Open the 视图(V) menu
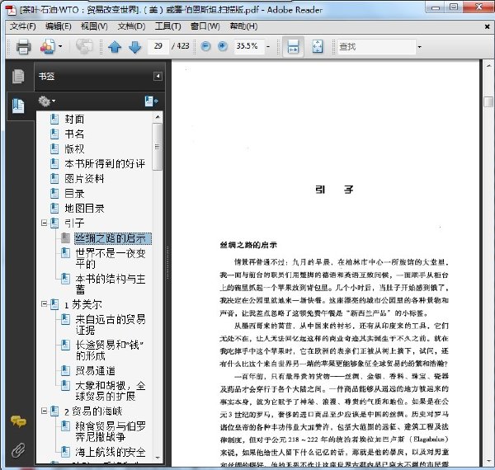Viewport: 495px width, 470px height. (x=94, y=26)
